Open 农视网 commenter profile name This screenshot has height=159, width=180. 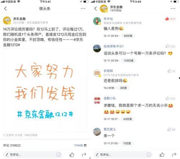[108, 71]
